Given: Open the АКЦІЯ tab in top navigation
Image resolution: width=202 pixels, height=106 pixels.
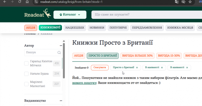Looking at the screenshot, I should tap(31, 28).
